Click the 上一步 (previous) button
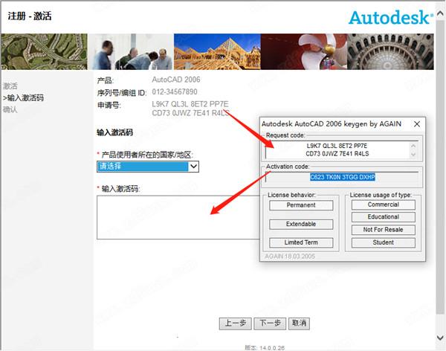The image size is (446, 351). (x=235, y=323)
